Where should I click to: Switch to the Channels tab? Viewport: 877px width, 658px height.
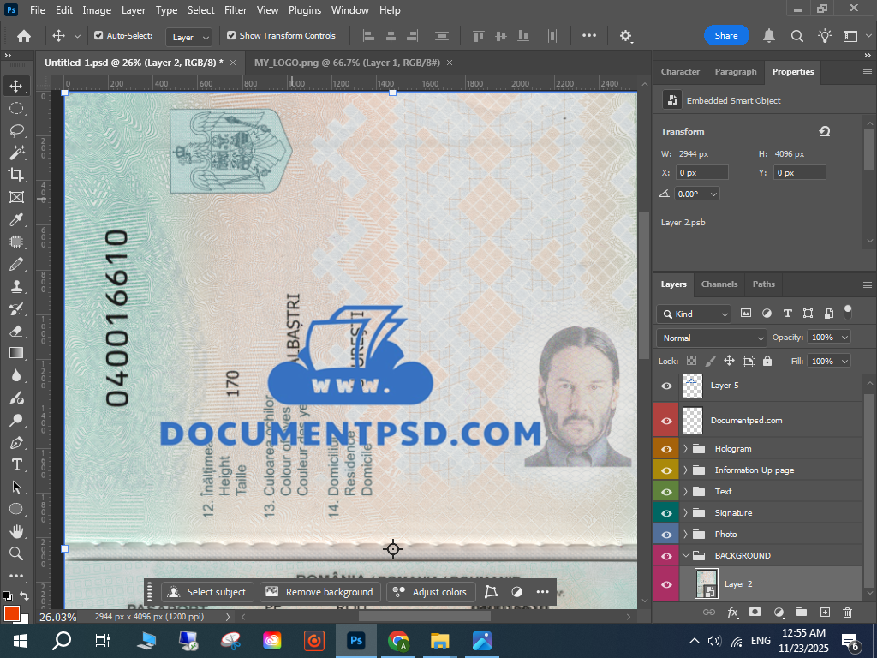(719, 284)
